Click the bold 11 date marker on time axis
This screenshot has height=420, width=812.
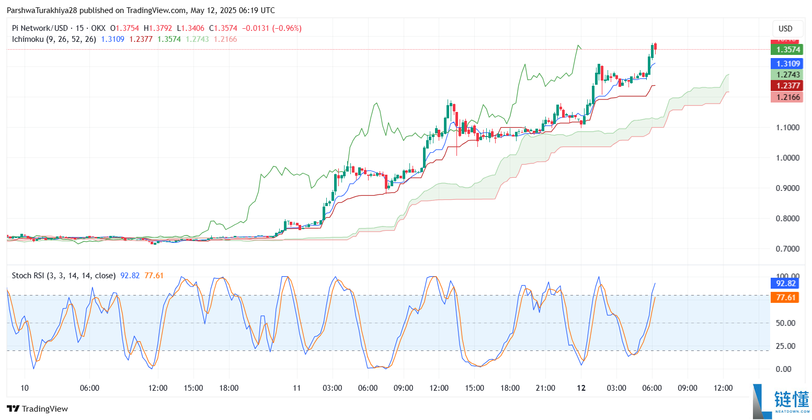click(297, 388)
